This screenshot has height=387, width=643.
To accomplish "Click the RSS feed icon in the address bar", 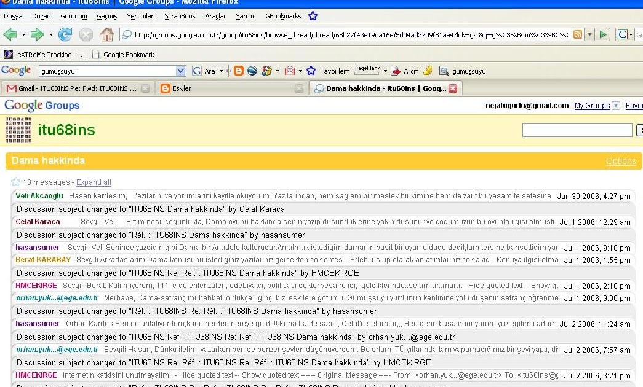I will click(x=578, y=34).
